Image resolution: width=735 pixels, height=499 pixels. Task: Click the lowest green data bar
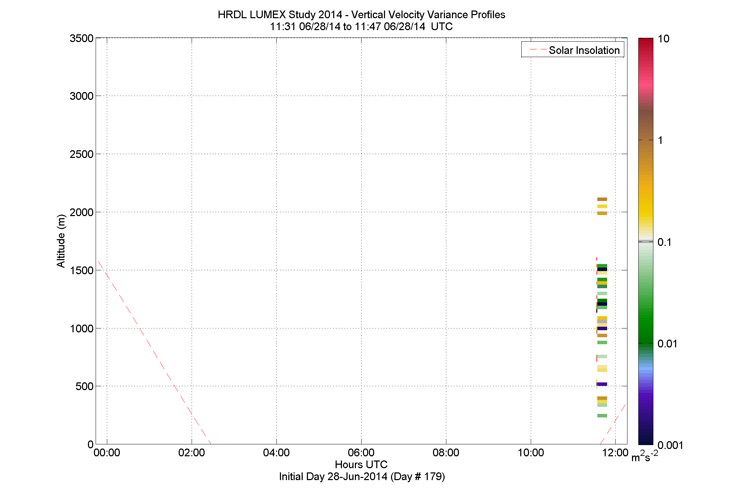coord(602,416)
